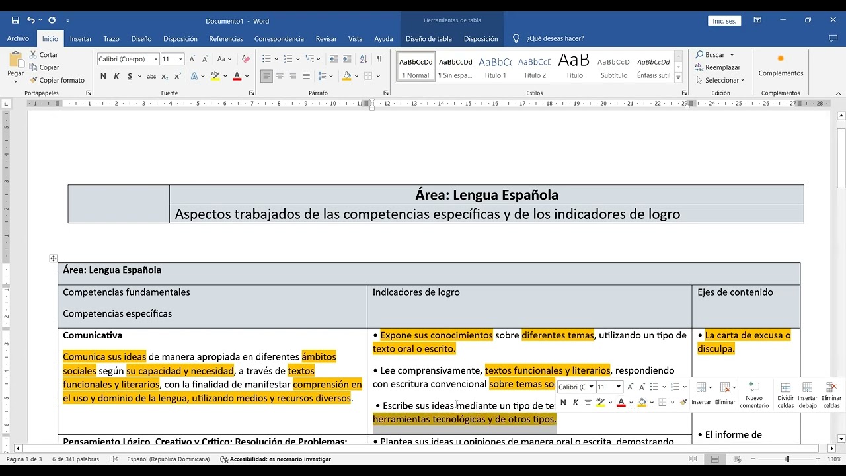Sort the selection alphabetically
The width and height of the screenshot is (846, 476).
pyautogui.click(x=364, y=59)
